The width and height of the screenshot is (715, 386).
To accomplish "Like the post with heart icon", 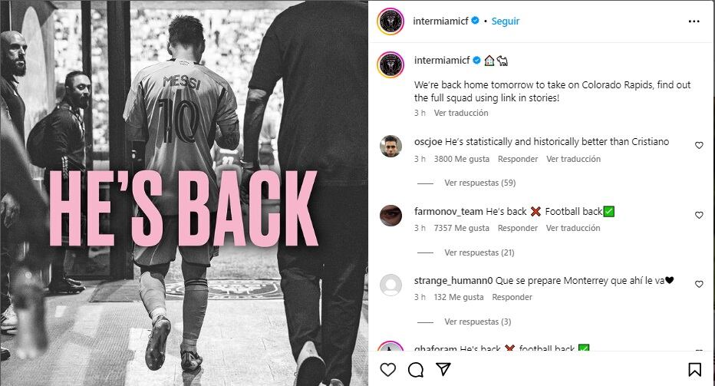I will (x=388, y=370).
